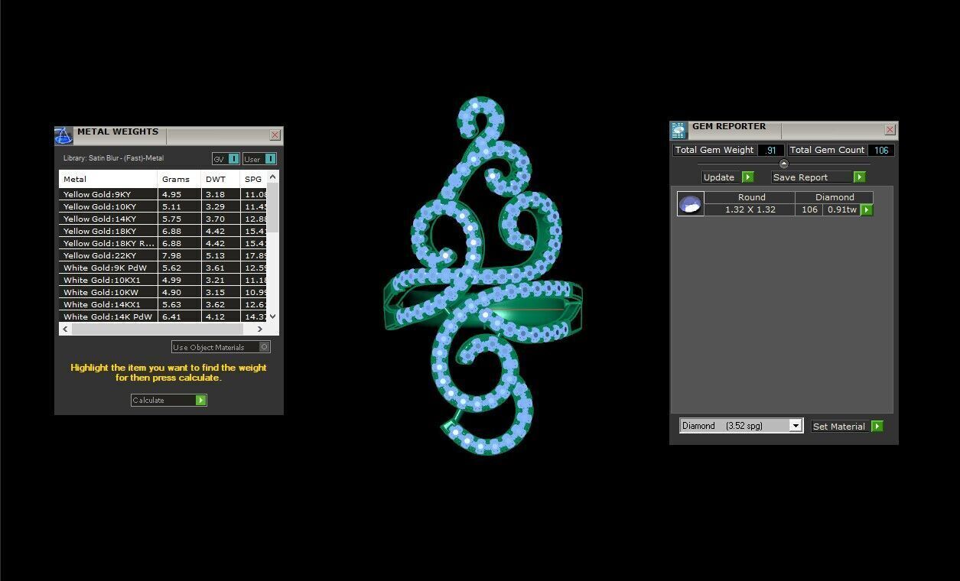Screen dimensions: 960x581
Task: Select the White Gold:14K PdW row
Action: tap(163, 316)
